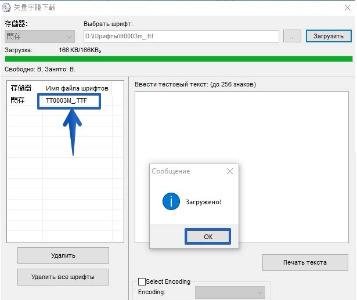
Task: Open the font browse '...' button
Action: 292,36
